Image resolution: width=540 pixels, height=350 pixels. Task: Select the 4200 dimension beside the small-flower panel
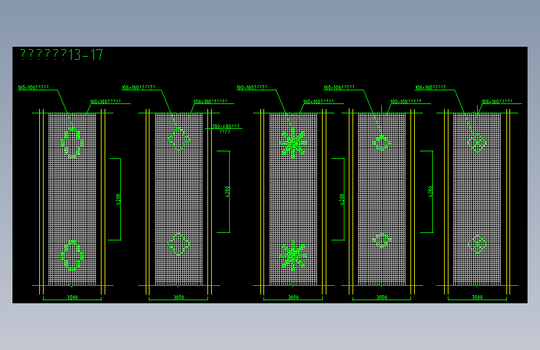click(430, 192)
